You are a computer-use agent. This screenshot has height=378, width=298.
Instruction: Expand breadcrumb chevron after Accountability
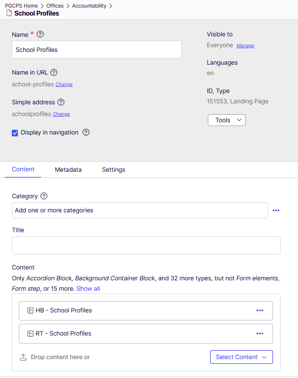[x=111, y=6]
